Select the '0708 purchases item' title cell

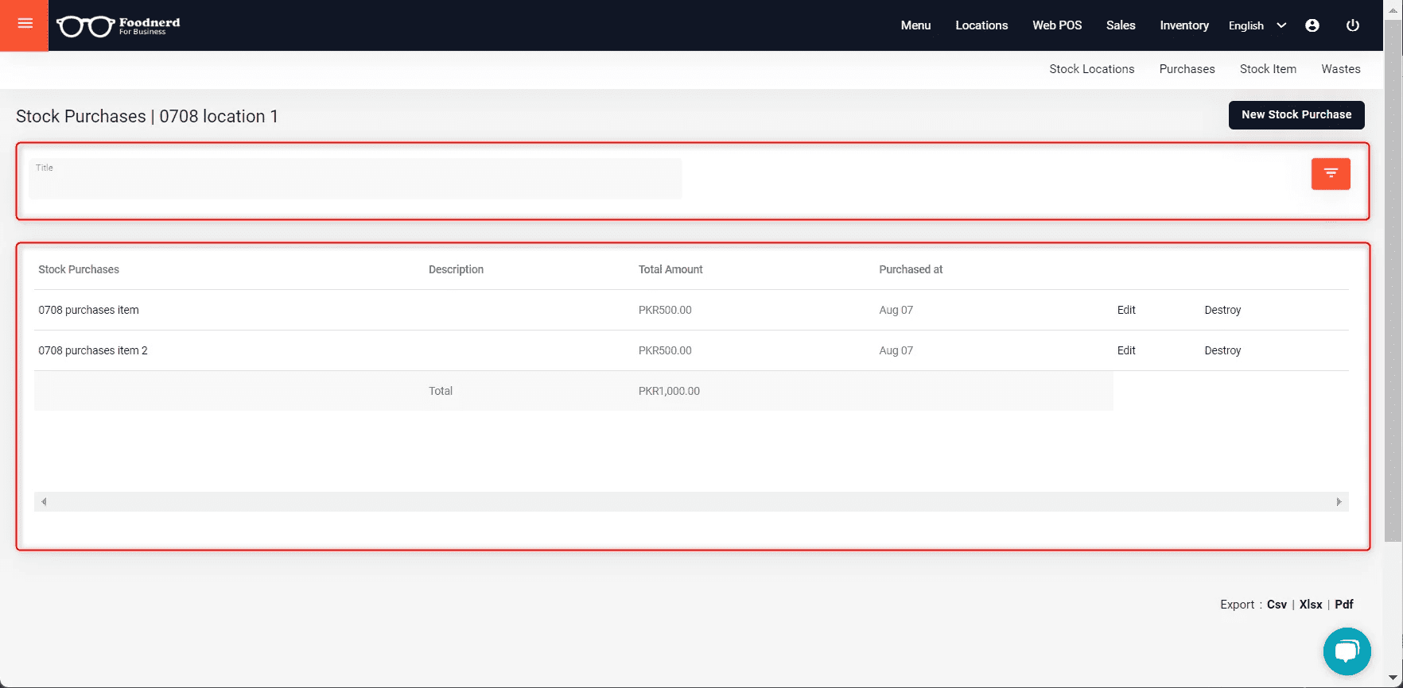pyautogui.click(x=88, y=310)
